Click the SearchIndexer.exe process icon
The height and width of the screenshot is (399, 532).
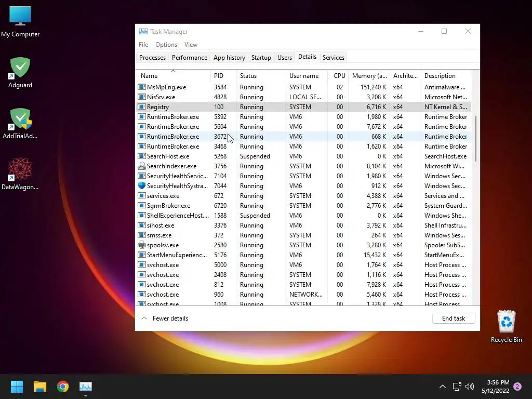point(141,166)
